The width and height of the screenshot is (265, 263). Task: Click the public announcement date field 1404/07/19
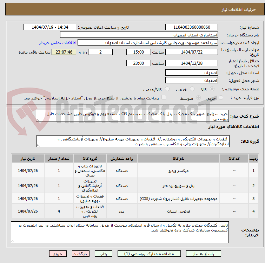(50, 27)
